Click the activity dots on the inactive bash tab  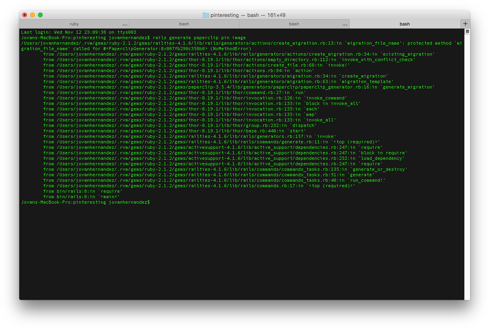345,25
